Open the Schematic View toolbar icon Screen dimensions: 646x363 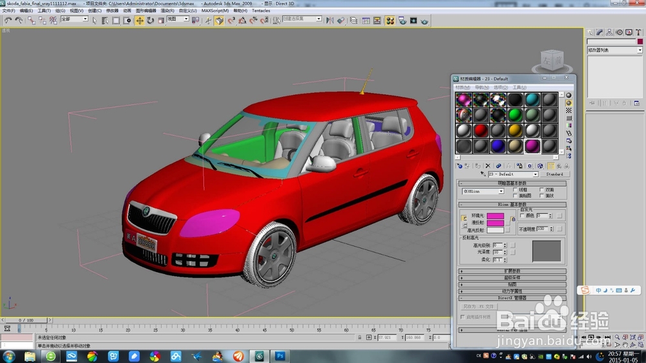(x=377, y=21)
